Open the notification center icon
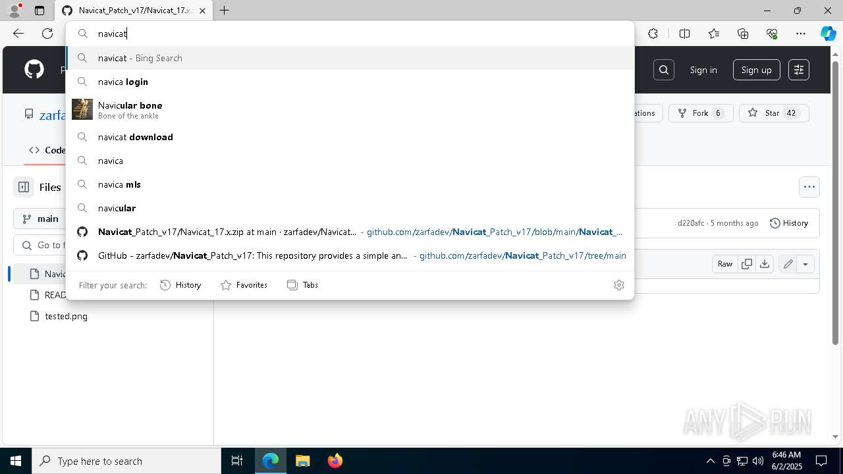 pos(821,461)
